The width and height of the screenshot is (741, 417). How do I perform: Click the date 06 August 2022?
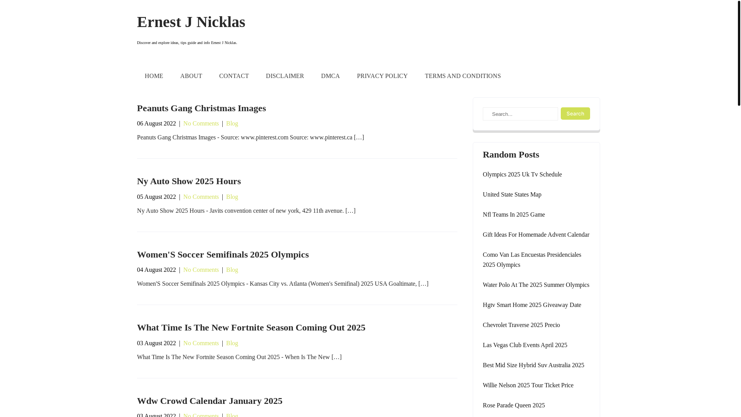click(x=156, y=124)
